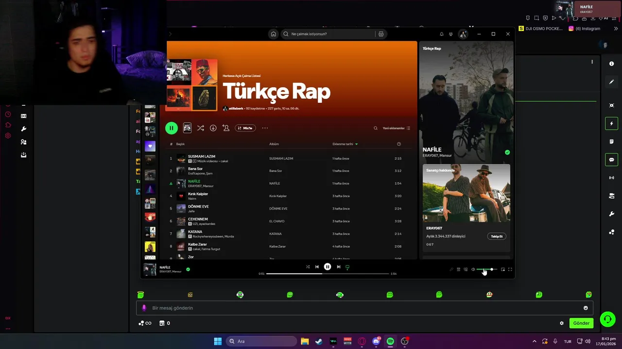Screen dimensions: 622x349
Task: Open the Yeni eklenenler sort dropdown
Action: 397,128
